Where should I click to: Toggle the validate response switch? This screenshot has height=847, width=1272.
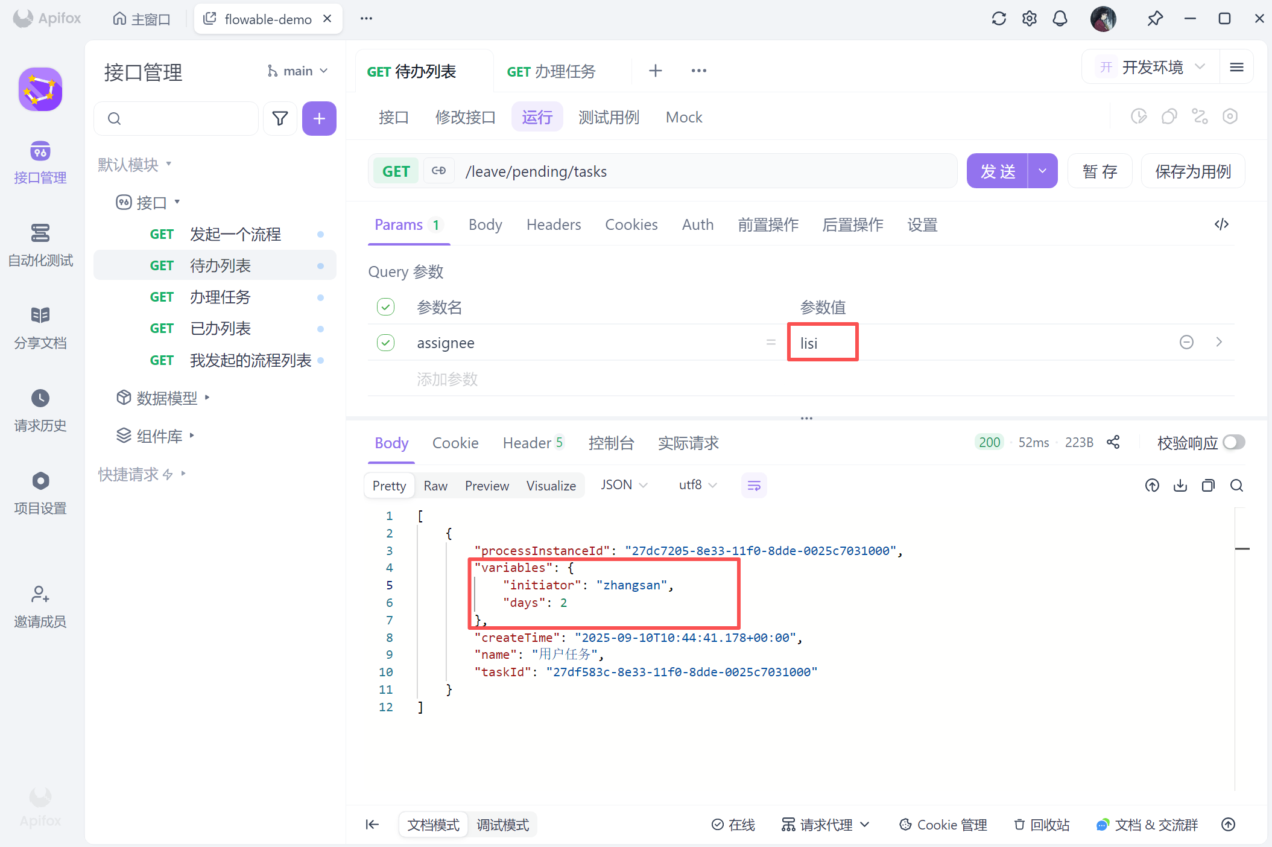[x=1233, y=442]
